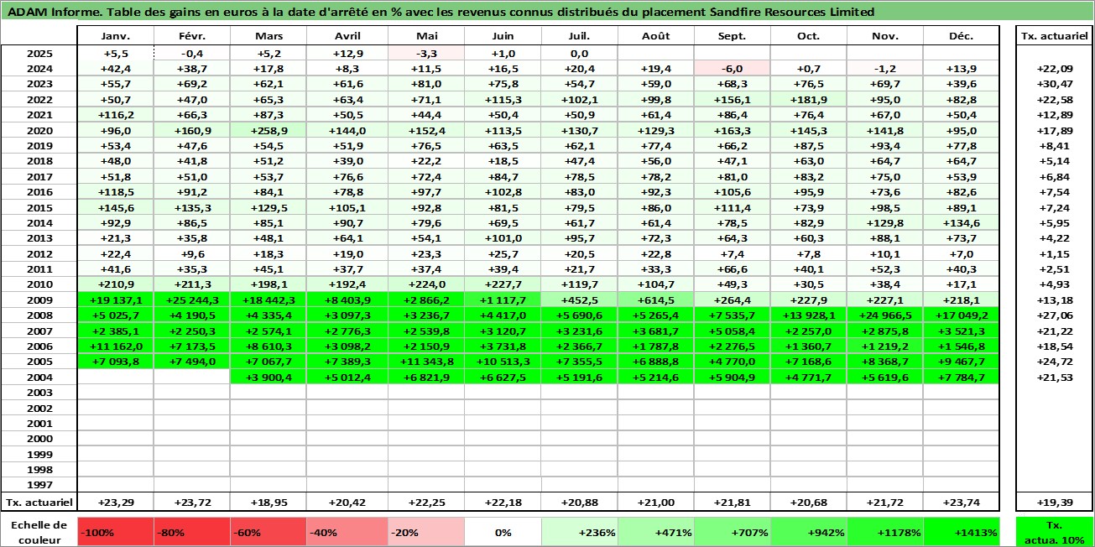Select the 2022 Oct. cell +181,9
The height and width of the screenshot is (547, 1095).
[809, 100]
